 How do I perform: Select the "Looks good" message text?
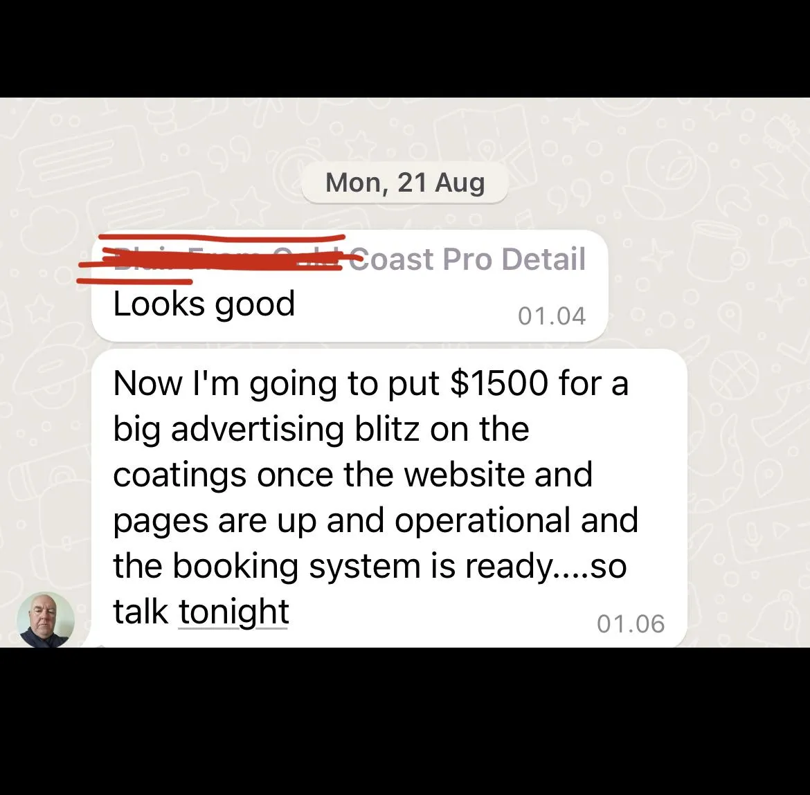tap(204, 304)
